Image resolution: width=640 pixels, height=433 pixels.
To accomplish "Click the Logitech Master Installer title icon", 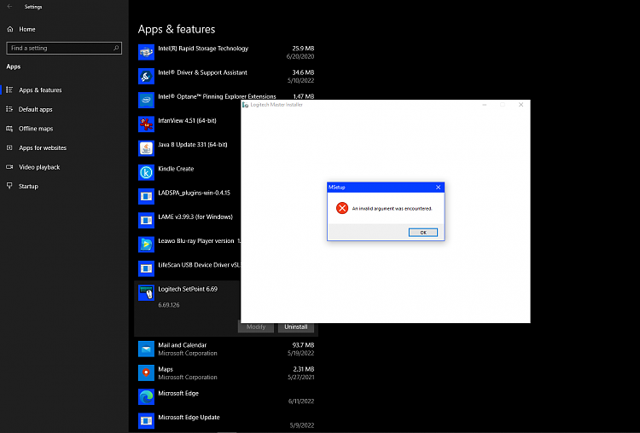I will click(245, 105).
